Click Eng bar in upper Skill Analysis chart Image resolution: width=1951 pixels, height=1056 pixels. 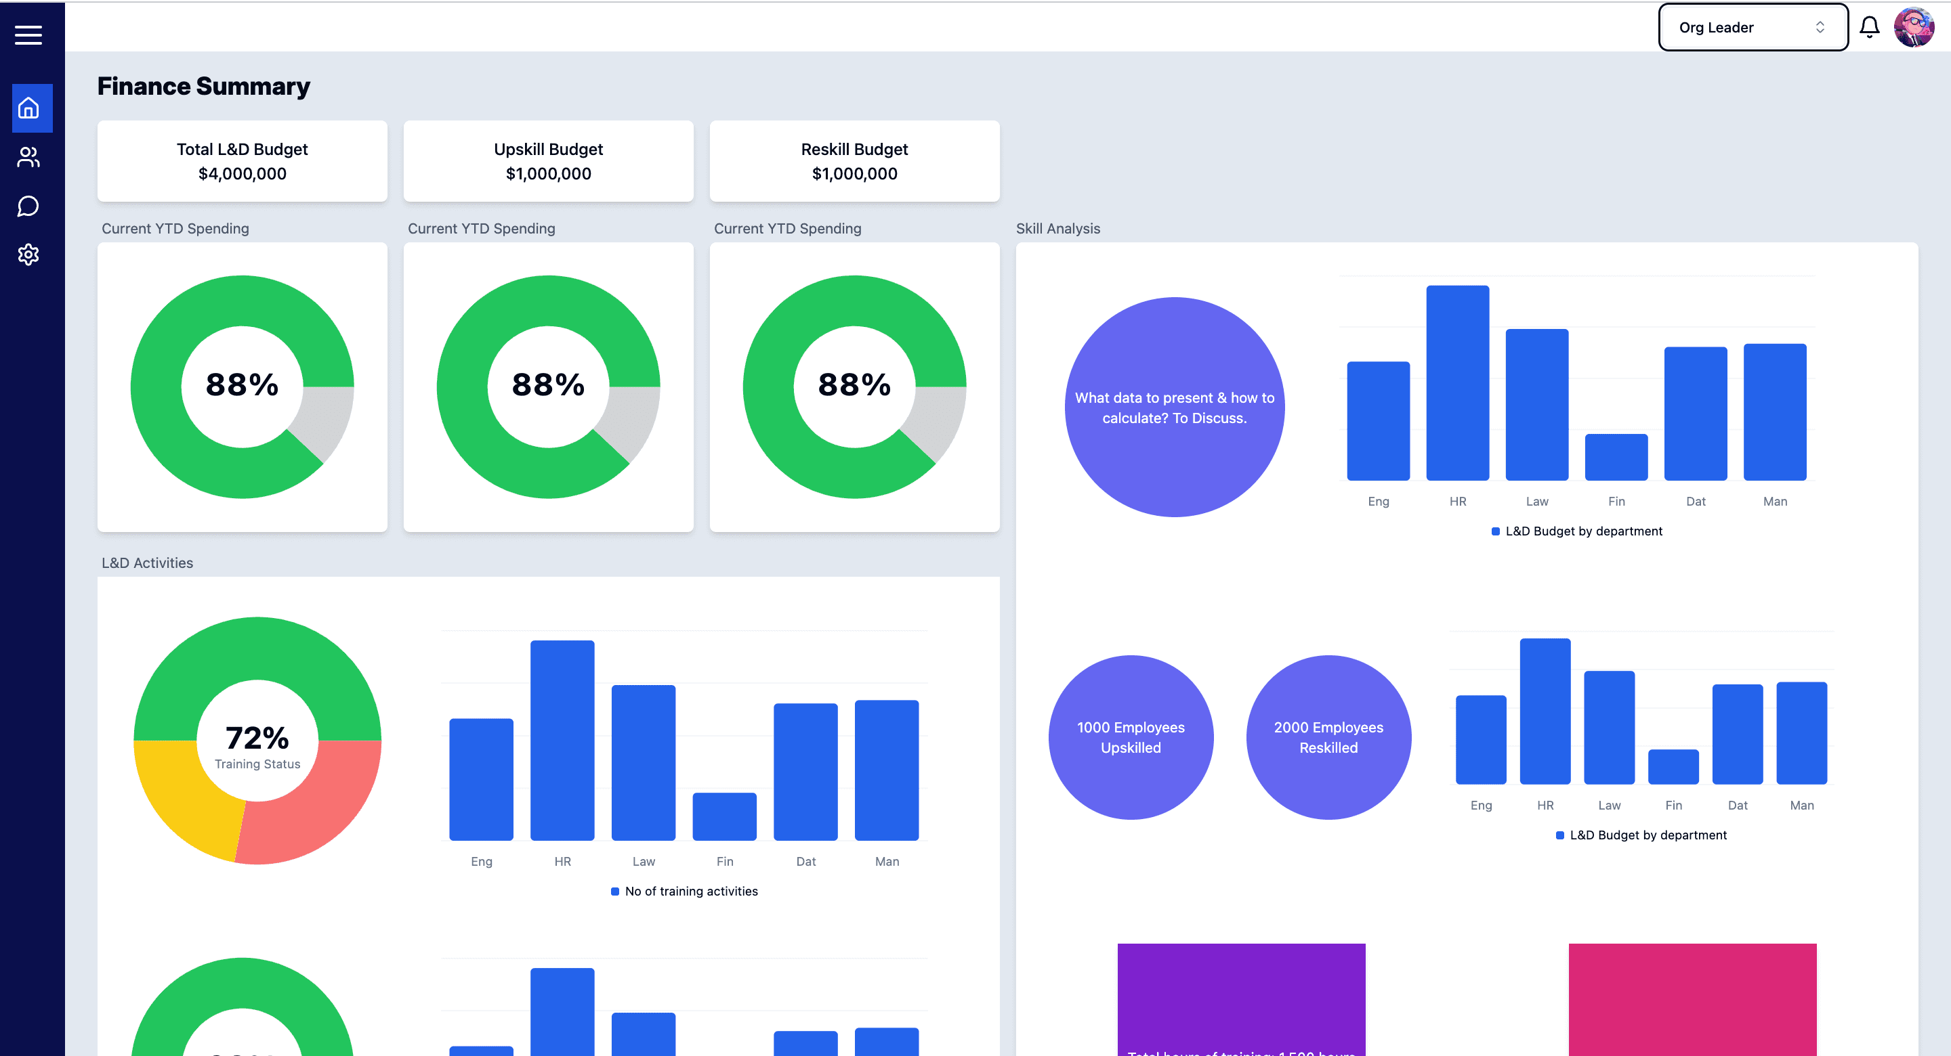pos(1378,421)
